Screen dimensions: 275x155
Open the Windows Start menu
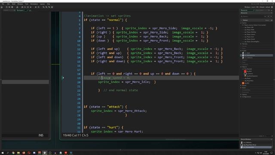point(3,153)
